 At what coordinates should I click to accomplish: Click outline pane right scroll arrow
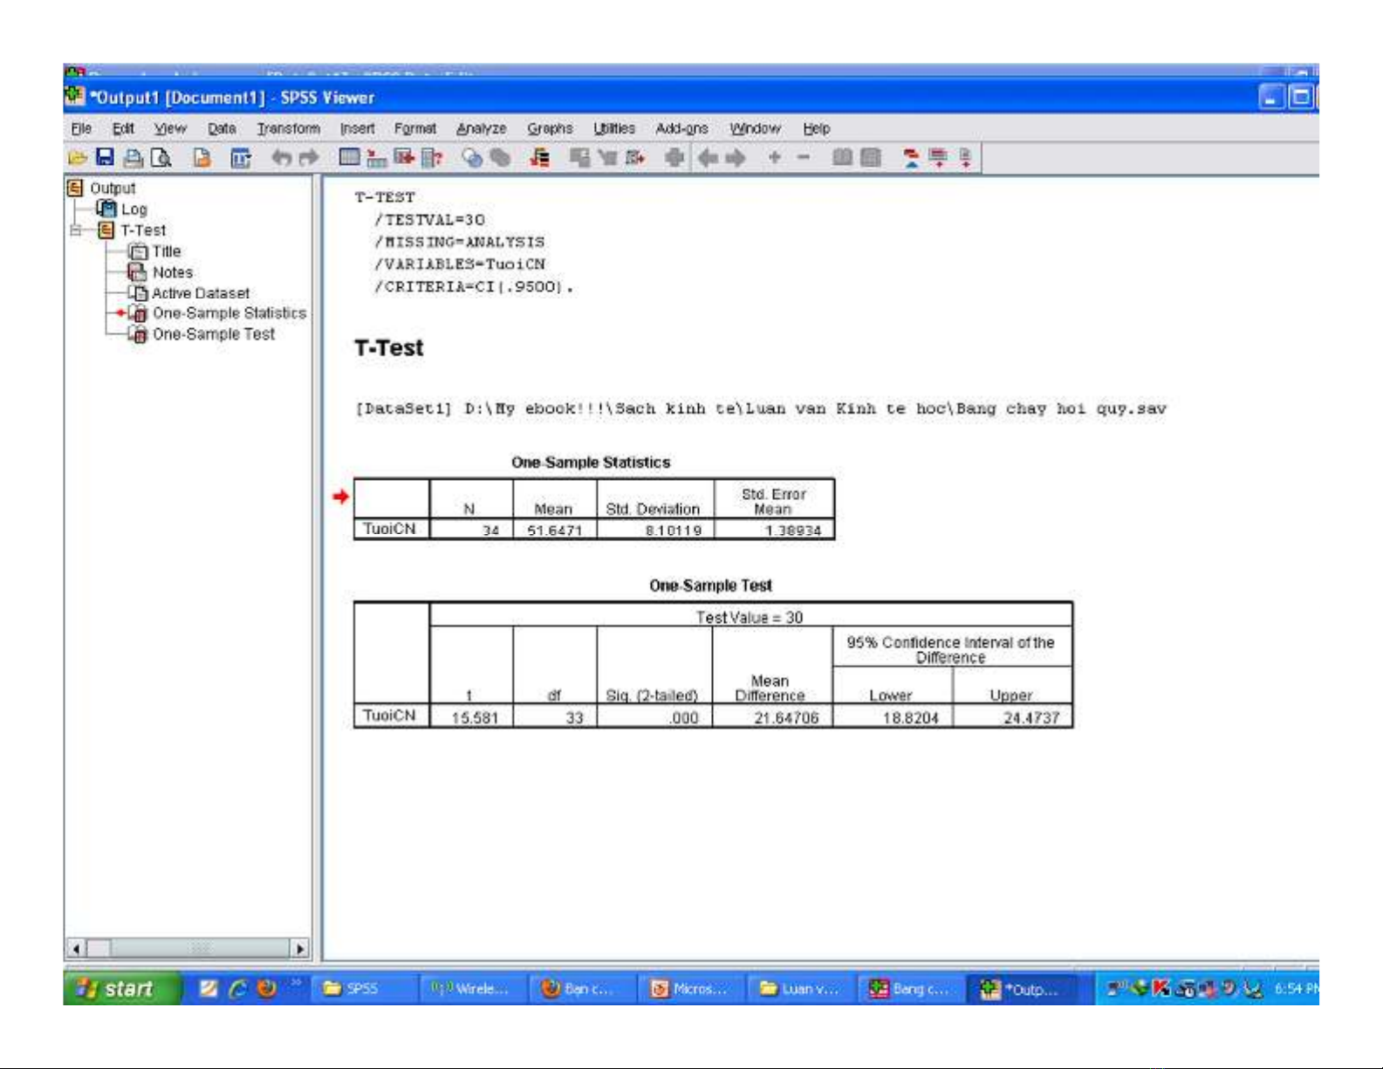click(x=300, y=949)
